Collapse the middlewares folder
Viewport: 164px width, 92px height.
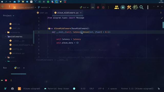coord(6,37)
